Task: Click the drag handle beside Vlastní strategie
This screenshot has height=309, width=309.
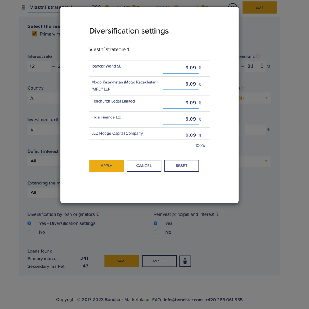Action: click(23, 8)
